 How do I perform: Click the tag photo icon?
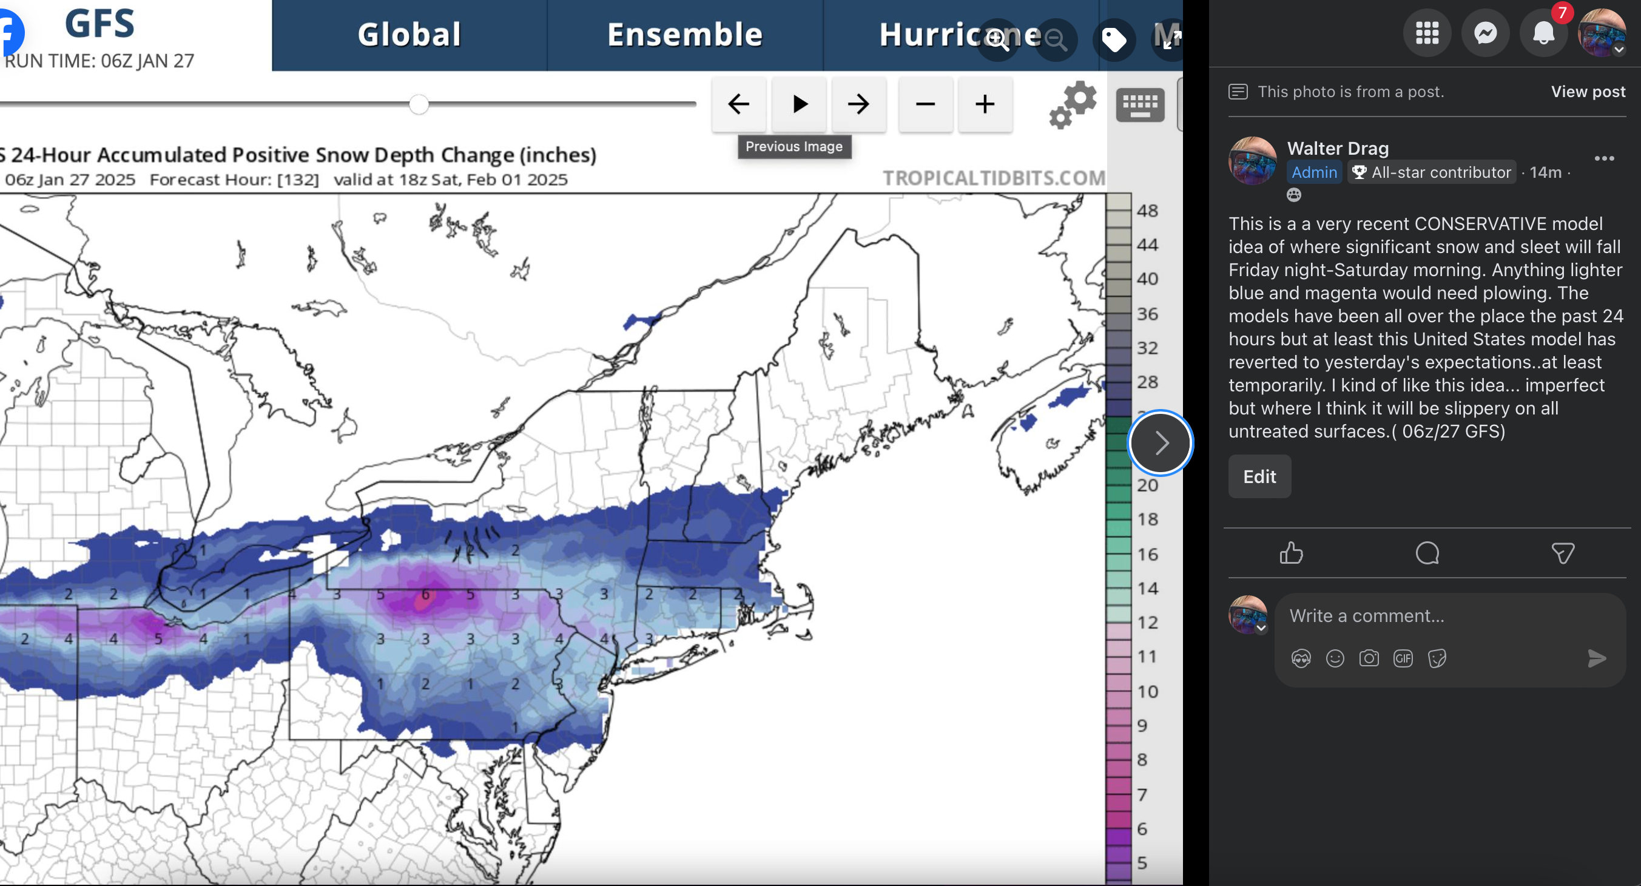pyautogui.click(x=1114, y=39)
